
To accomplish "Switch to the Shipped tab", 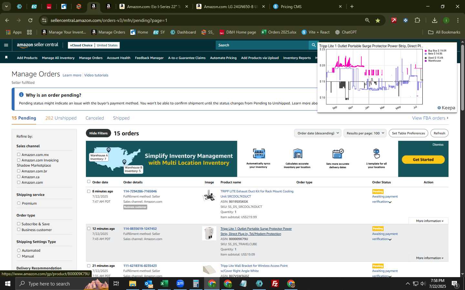I will [121, 118].
